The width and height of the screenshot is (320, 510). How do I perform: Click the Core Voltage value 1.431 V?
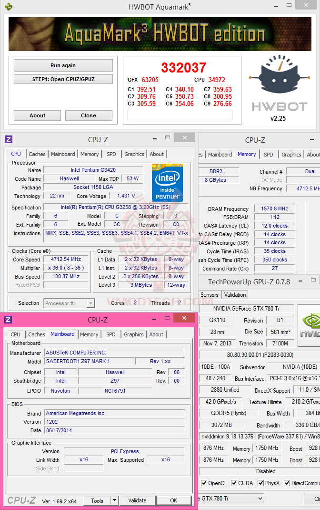point(126,196)
